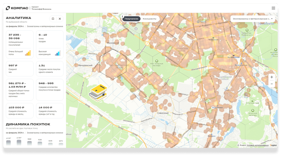The image size is (281, 156).
Task: Click the traffic flow bar chart icon
Action: [x=28, y=53]
